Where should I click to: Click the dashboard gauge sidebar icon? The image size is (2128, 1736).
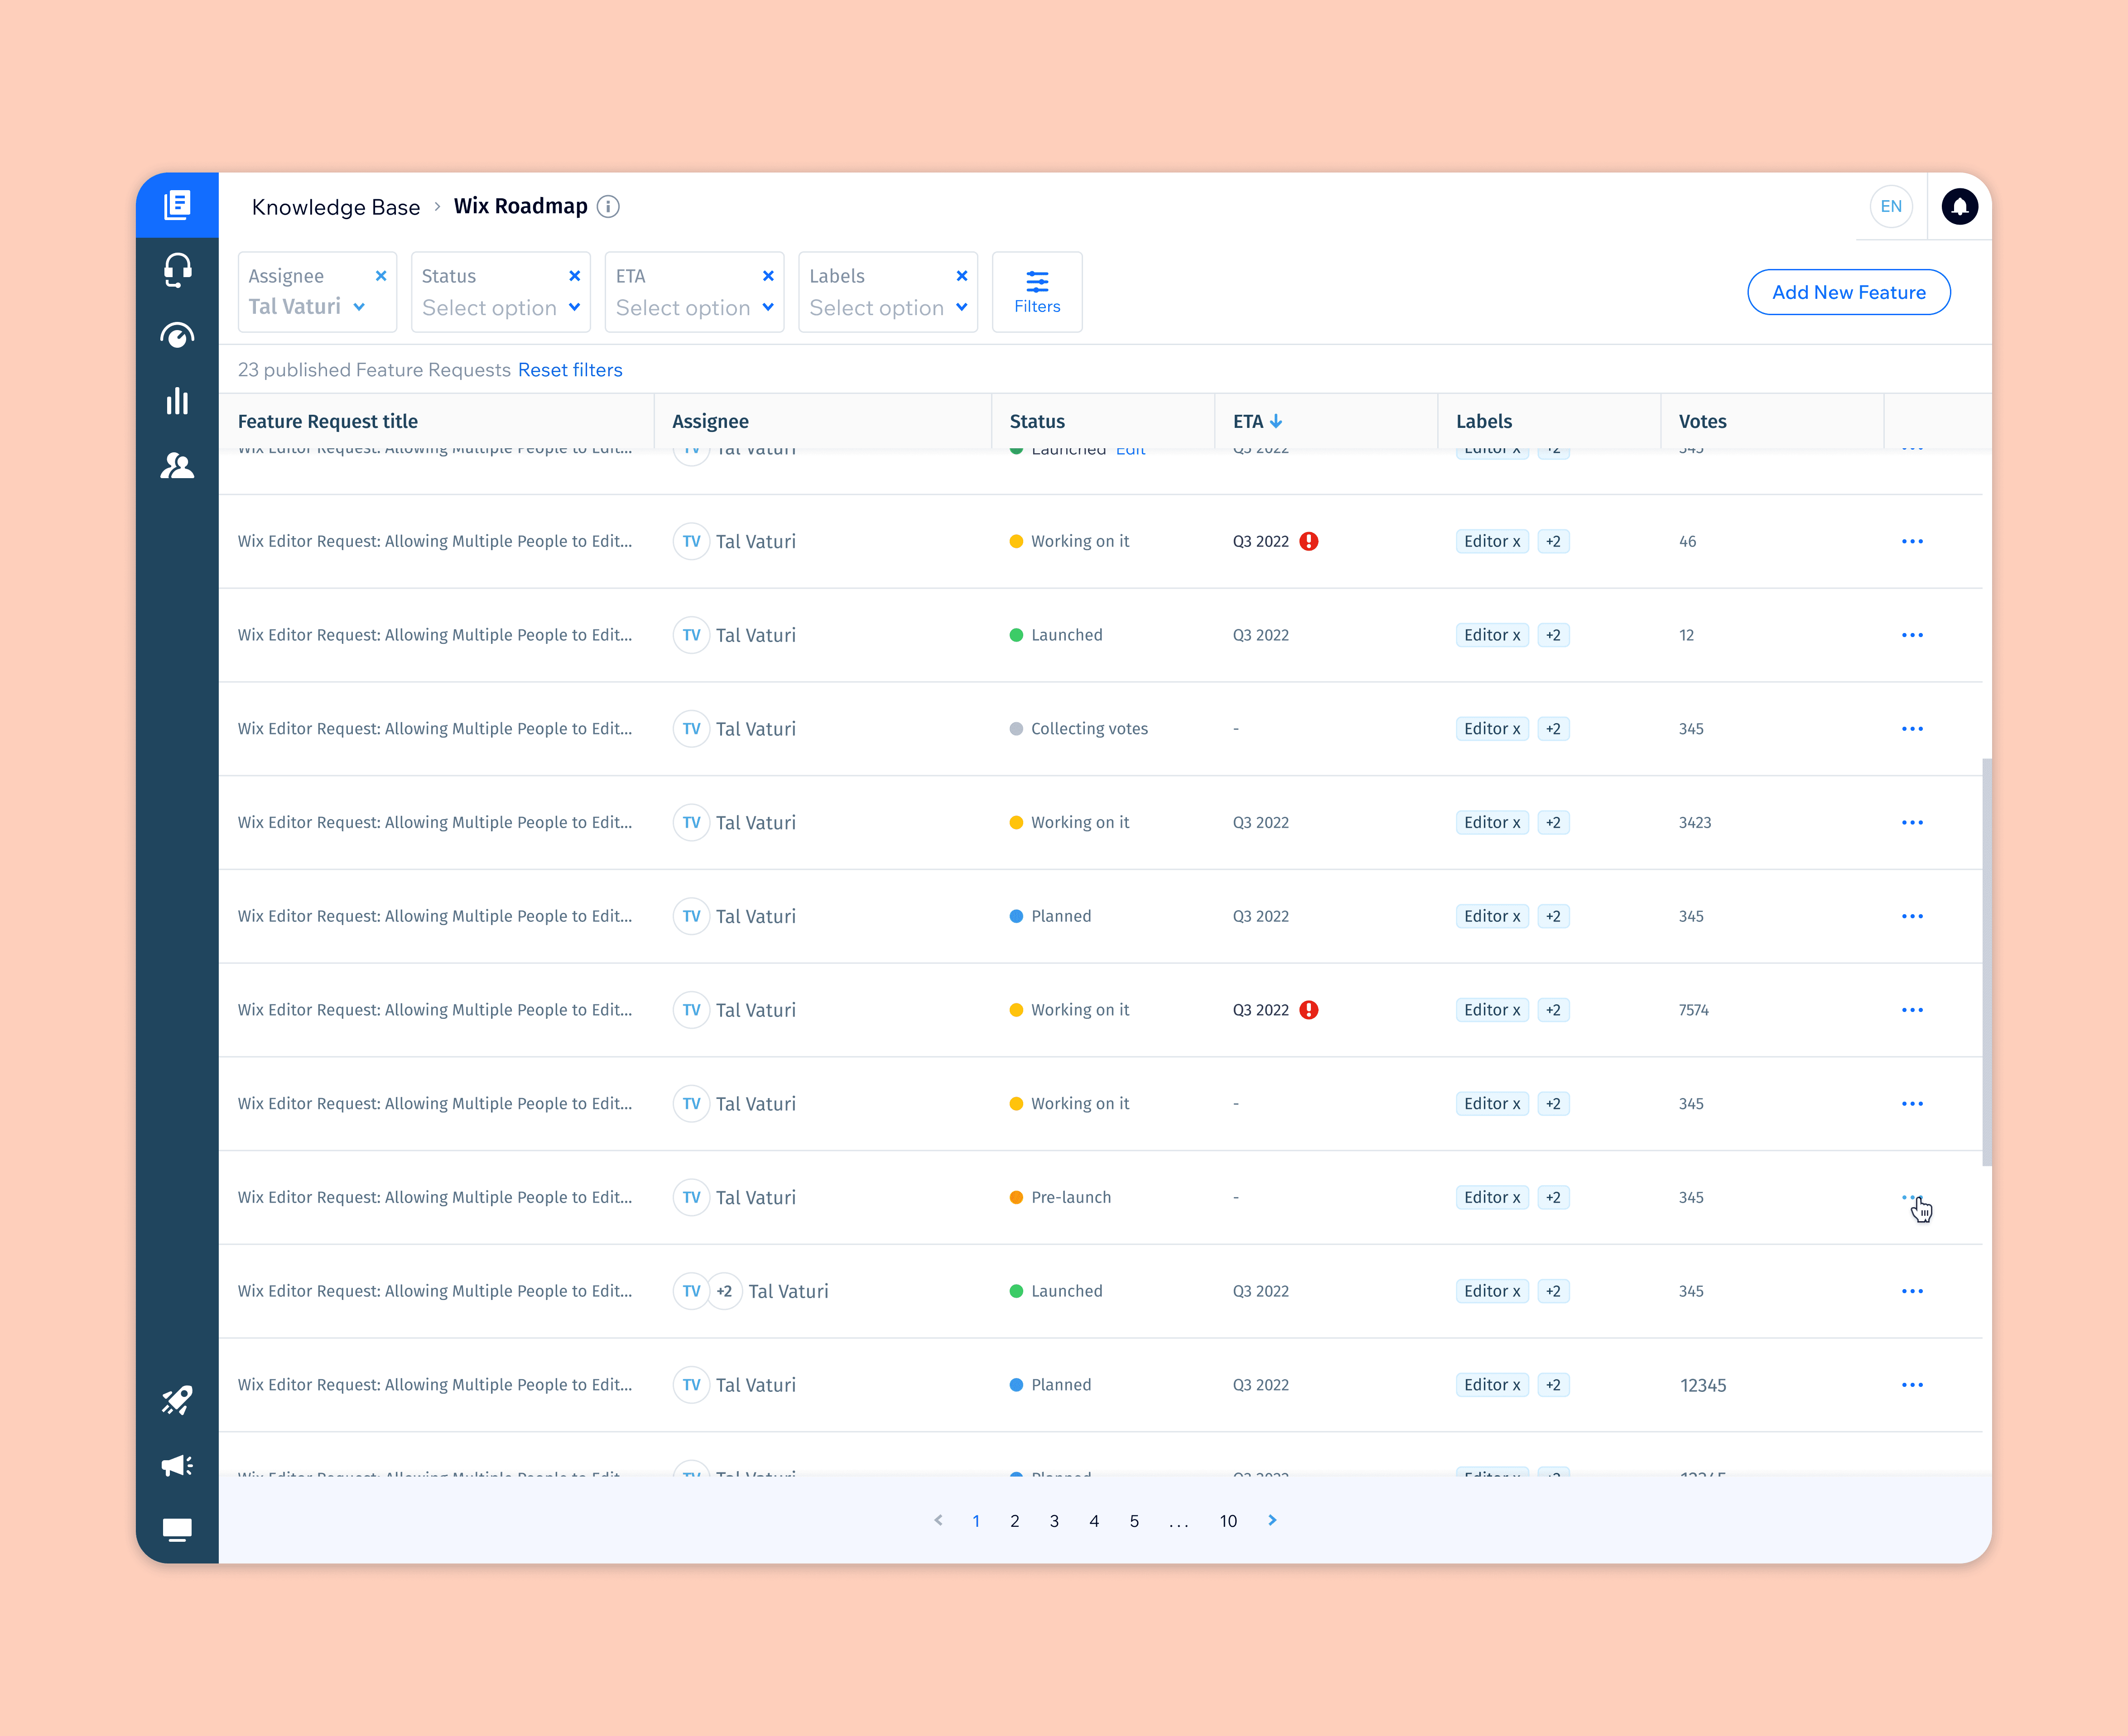(177, 336)
